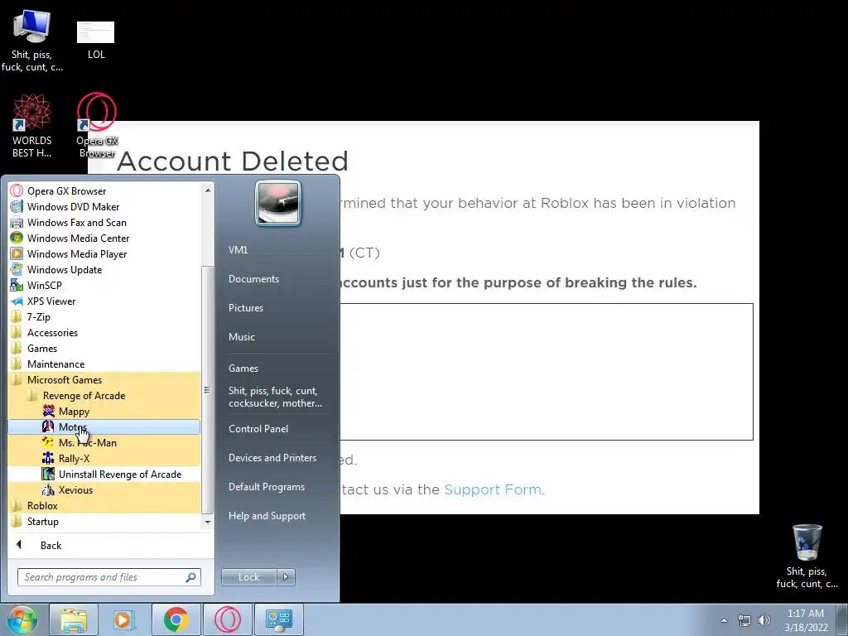Launch Windows DVD Maker

[x=104, y=206]
